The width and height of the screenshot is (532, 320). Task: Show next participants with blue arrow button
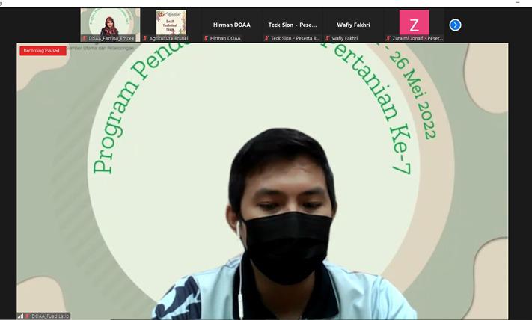pos(455,25)
